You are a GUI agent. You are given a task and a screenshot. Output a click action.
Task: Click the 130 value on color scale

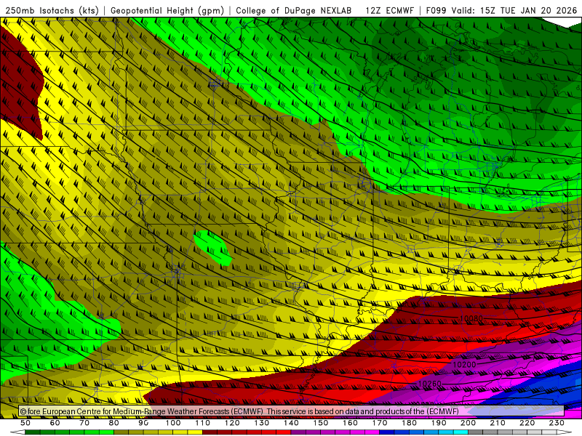[262, 423]
